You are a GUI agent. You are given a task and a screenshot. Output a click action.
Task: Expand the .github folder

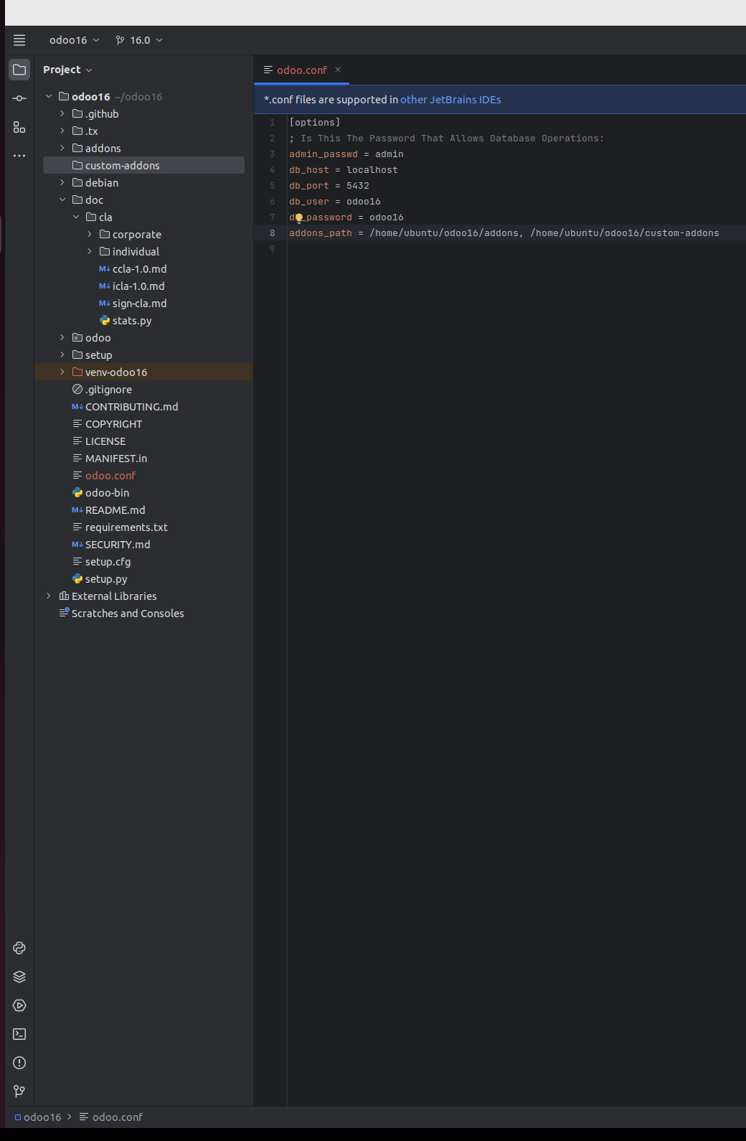pyautogui.click(x=62, y=113)
